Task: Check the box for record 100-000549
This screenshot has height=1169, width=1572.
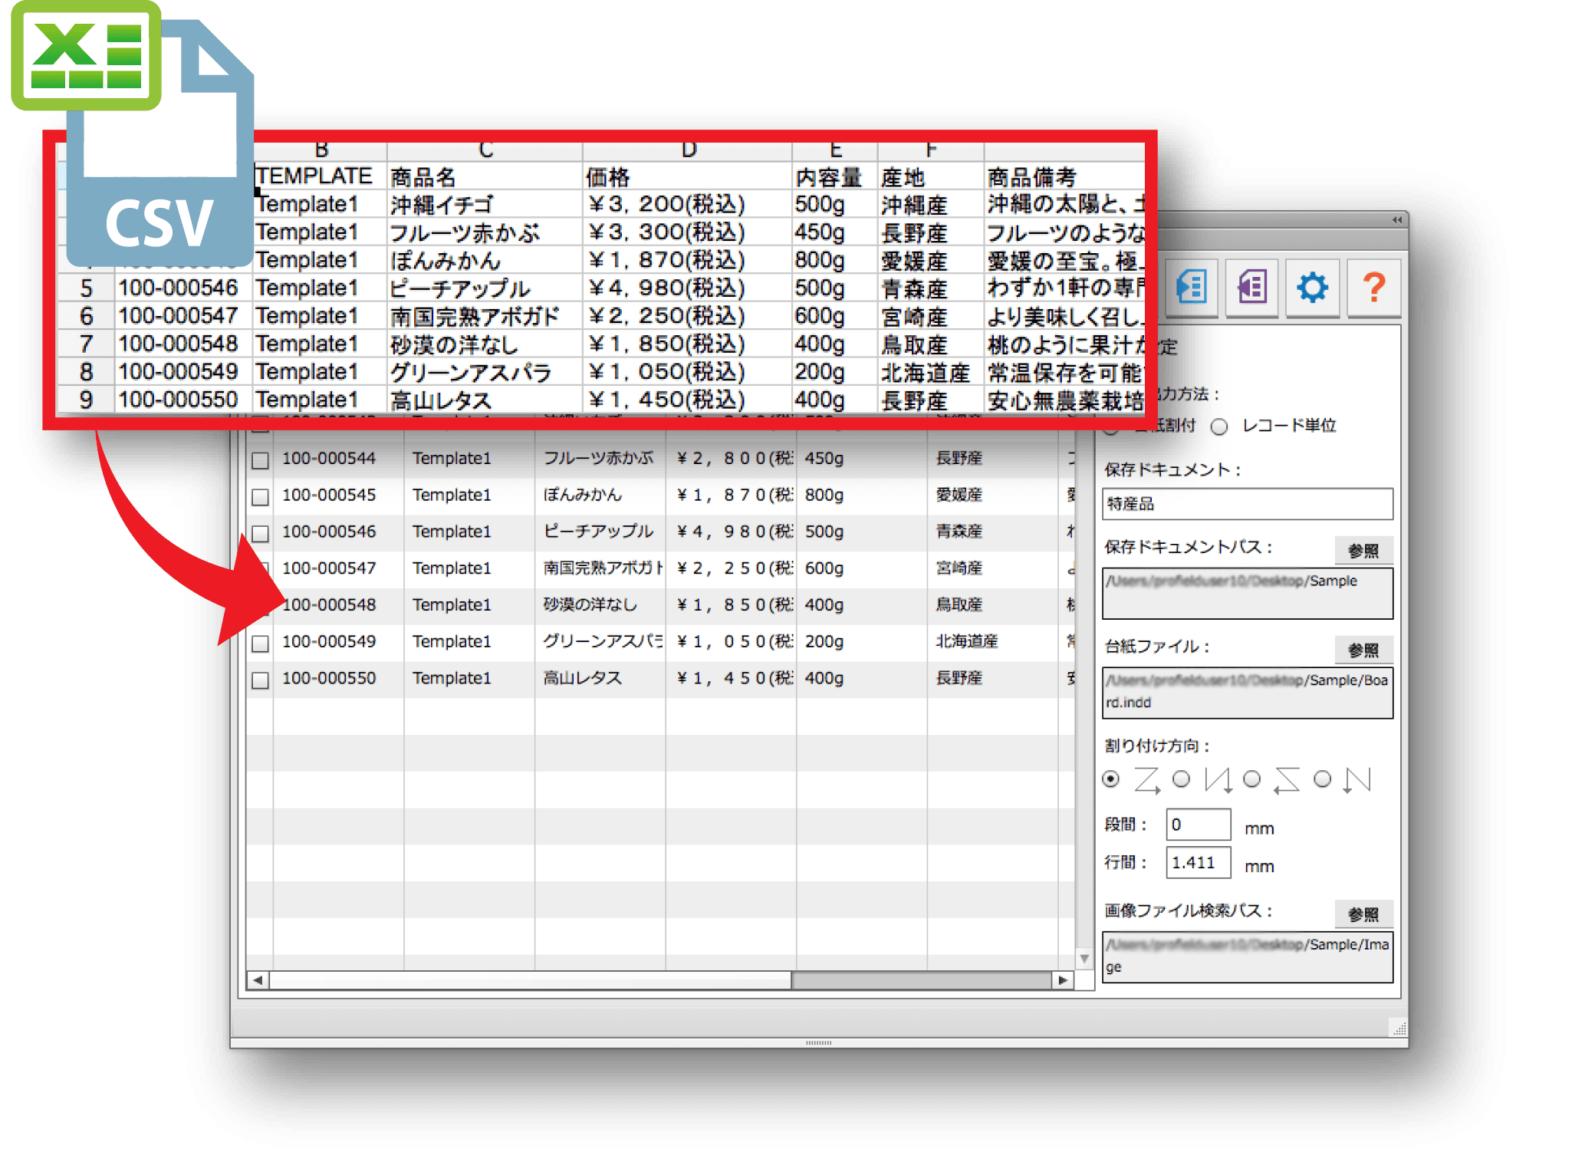Action: [x=261, y=644]
